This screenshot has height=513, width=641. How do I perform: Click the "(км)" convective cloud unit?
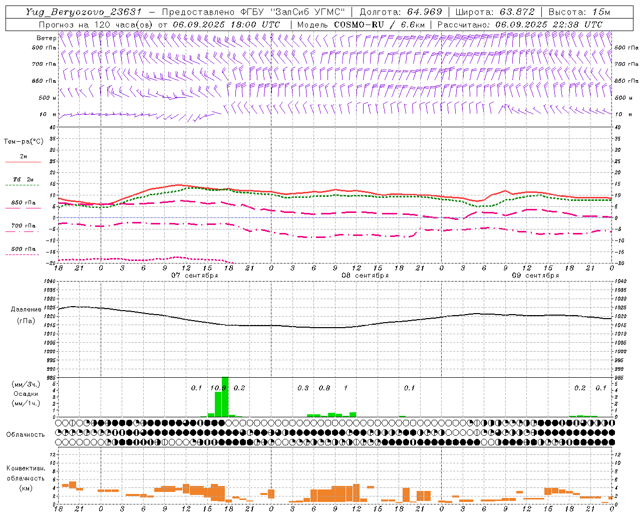tap(26, 488)
